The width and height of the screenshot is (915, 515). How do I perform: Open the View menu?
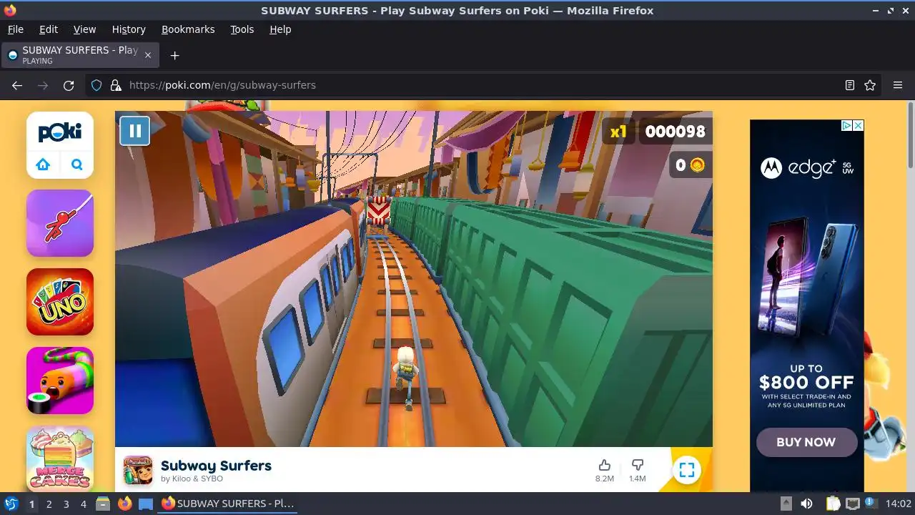tap(84, 29)
